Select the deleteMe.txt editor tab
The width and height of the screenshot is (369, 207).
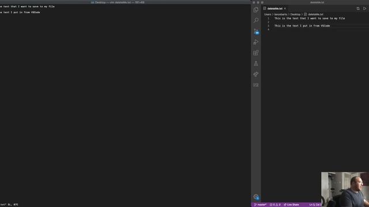(x=274, y=9)
